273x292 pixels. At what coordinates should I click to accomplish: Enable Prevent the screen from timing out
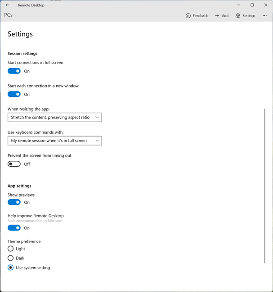[14, 164]
